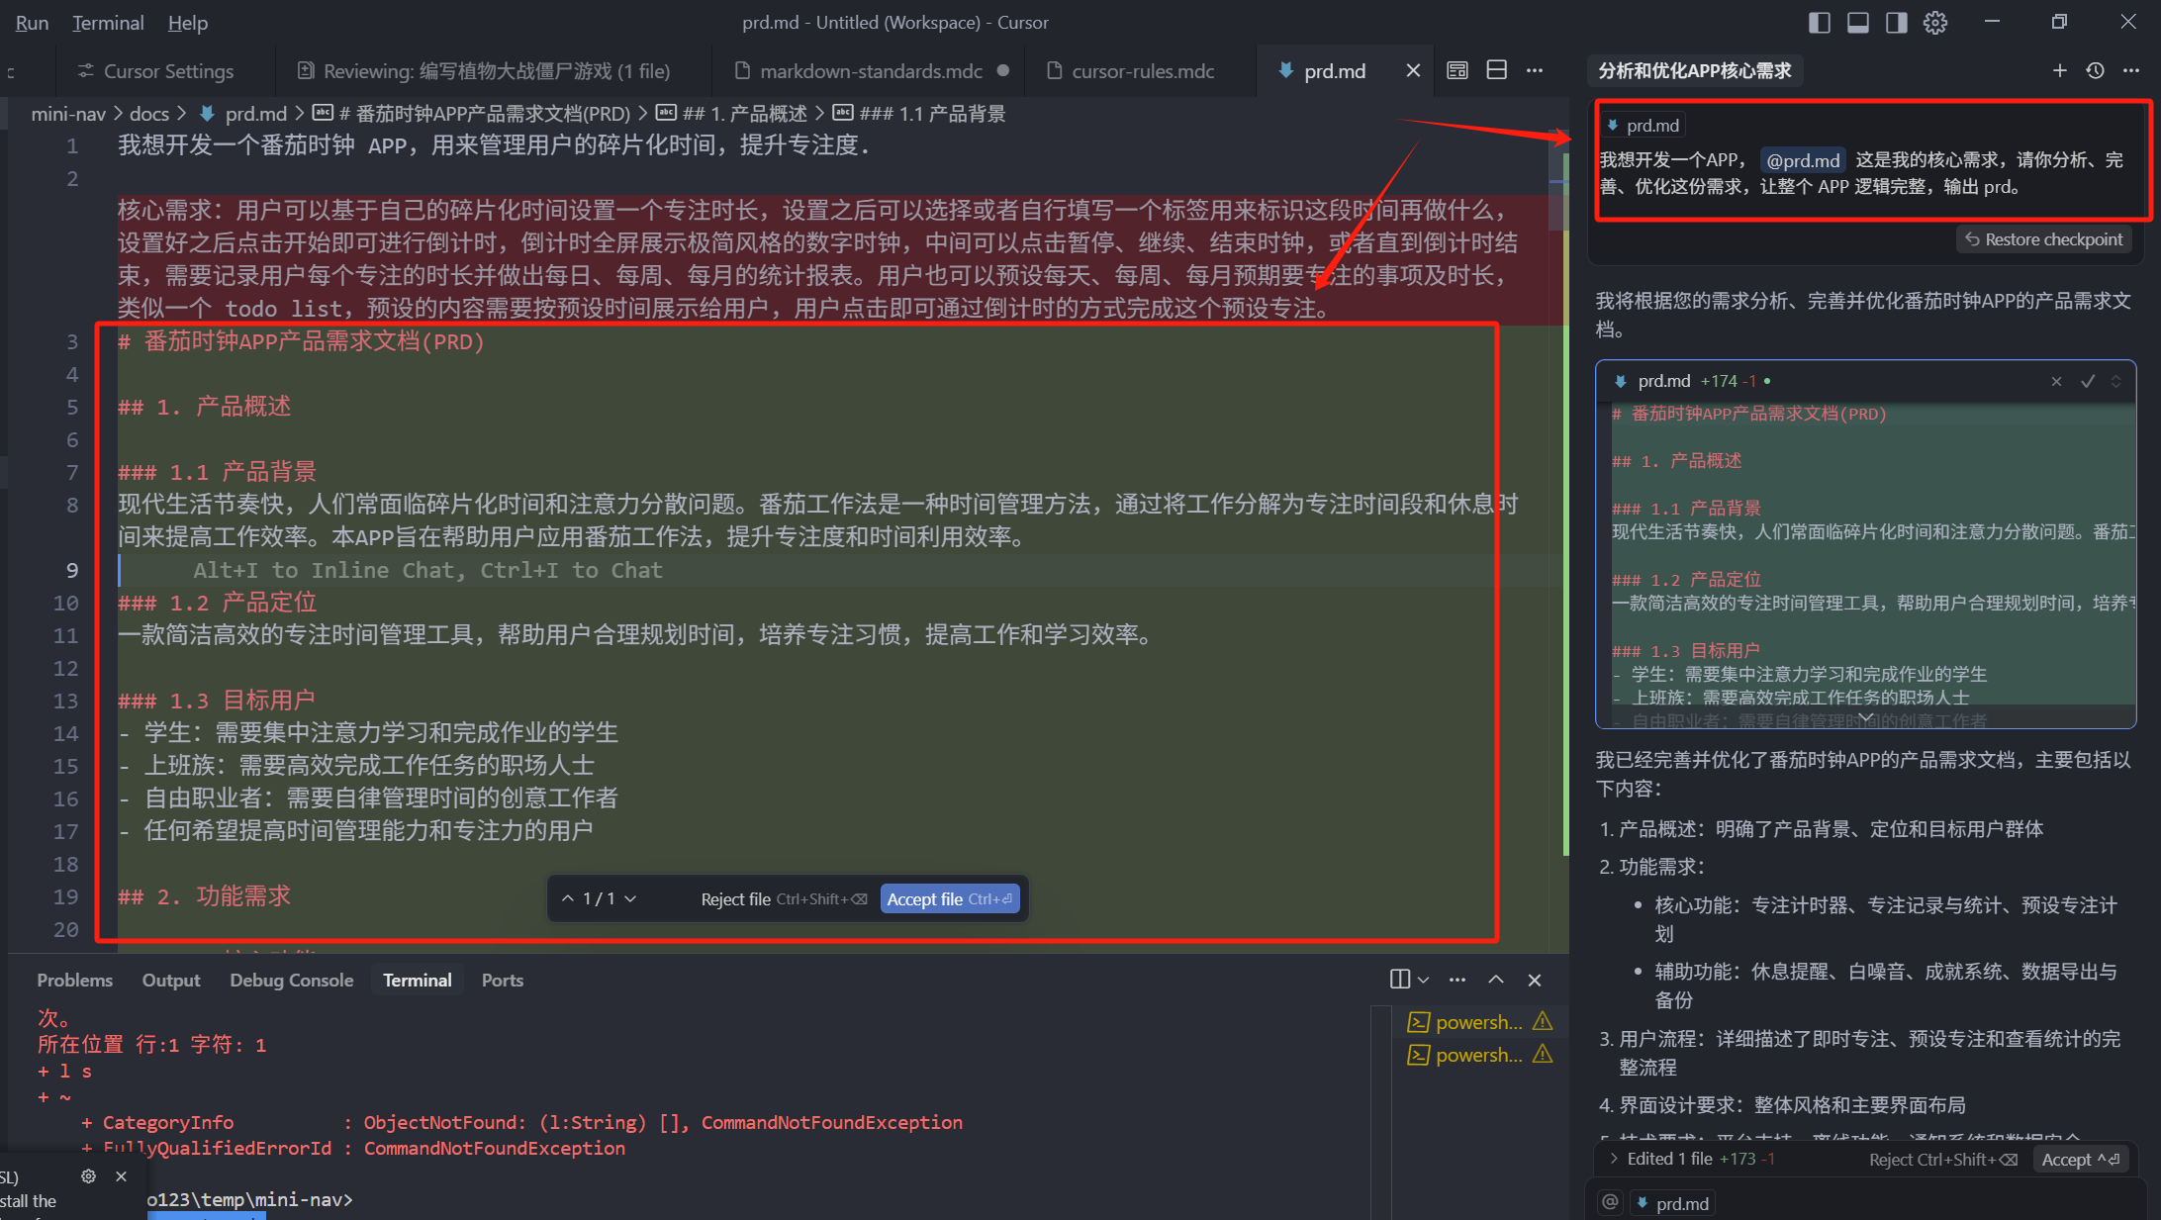
Task: Open chat panel more options ellipsis
Action: coord(2131,70)
